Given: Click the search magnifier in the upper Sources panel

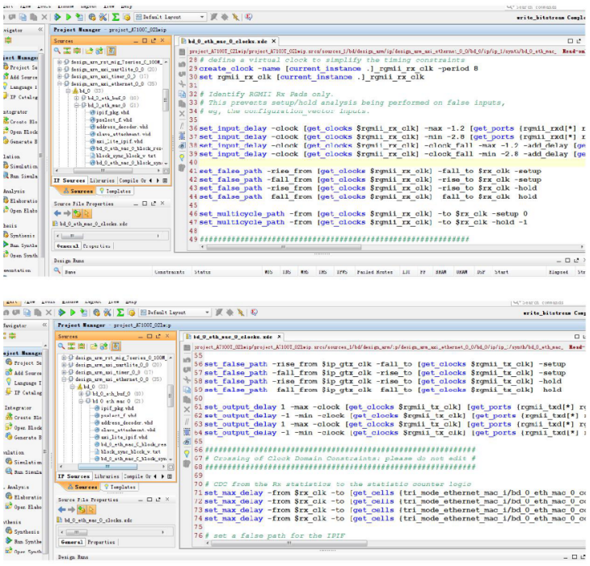Looking at the screenshot, I should tap(58, 51).
